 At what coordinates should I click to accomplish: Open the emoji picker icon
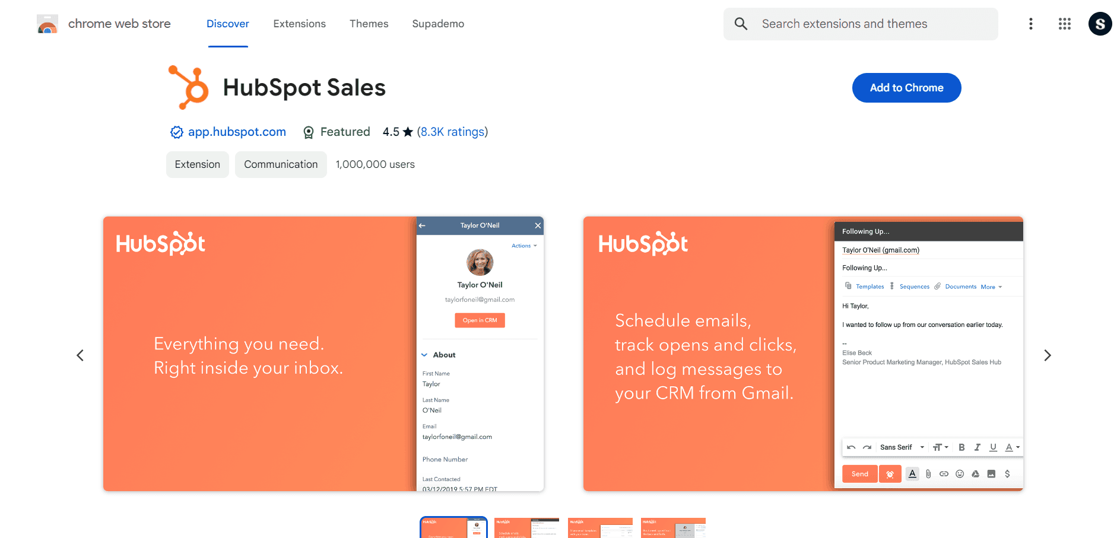[x=960, y=474]
